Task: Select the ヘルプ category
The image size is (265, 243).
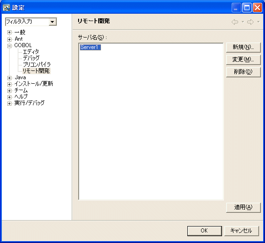Action: click(x=21, y=97)
